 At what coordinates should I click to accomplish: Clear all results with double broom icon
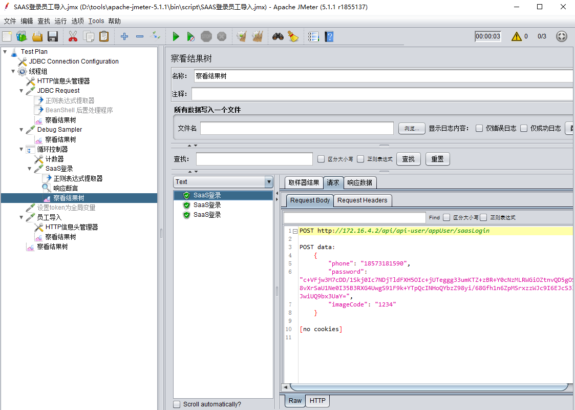pos(257,36)
